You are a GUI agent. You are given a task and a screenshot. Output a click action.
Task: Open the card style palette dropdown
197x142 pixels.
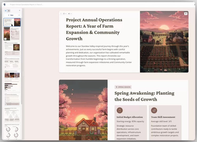pyautogui.click(x=65, y=14)
